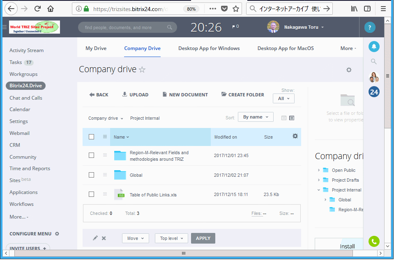This screenshot has height=260, width=394.
Task: Open the Table of Public Links.xls file
Action: coord(153,195)
